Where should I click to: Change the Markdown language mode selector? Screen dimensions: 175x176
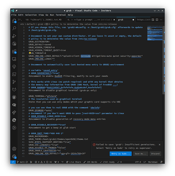click(153, 162)
